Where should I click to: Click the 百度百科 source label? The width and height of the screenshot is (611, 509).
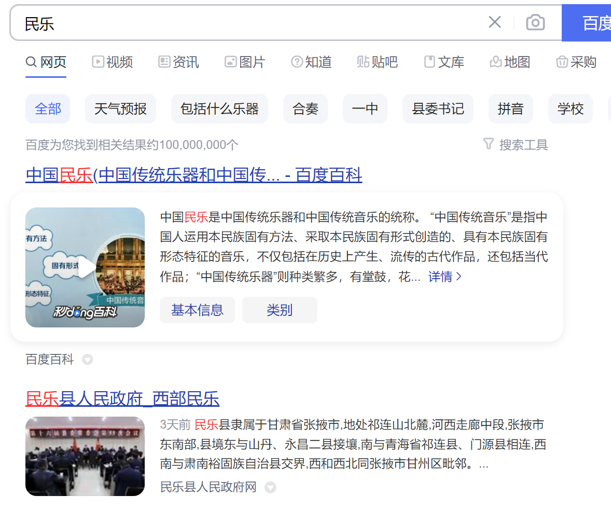click(x=49, y=359)
